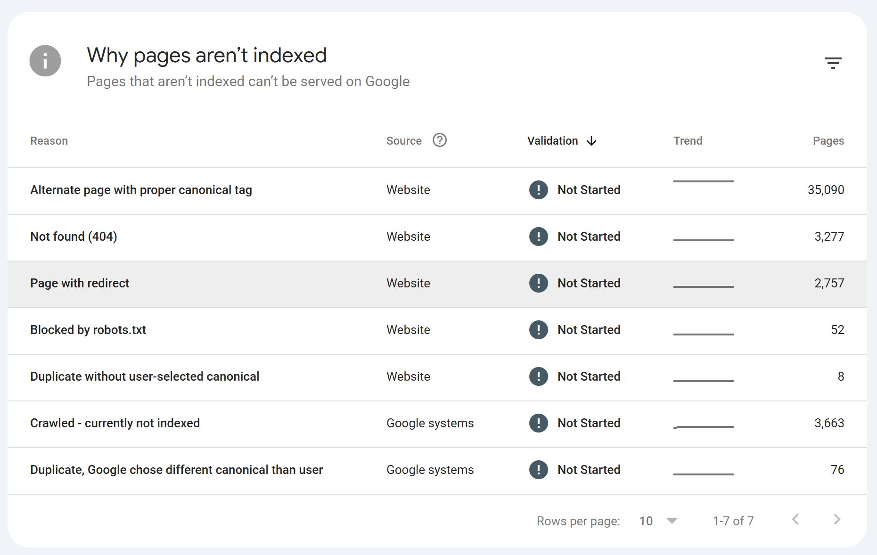This screenshot has width=877, height=555.
Task: Sort by the Validation column header
Action: pyautogui.click(x=552, y=141)
